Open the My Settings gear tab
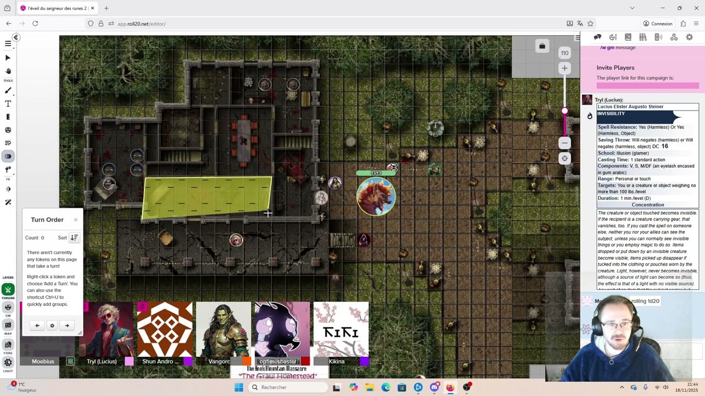 (689, 37)
